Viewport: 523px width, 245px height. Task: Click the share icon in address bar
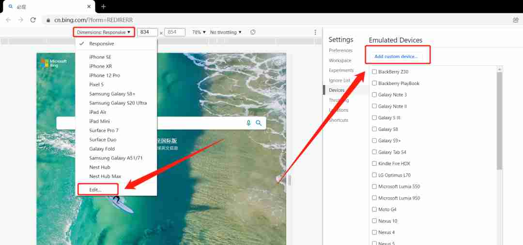516,20
